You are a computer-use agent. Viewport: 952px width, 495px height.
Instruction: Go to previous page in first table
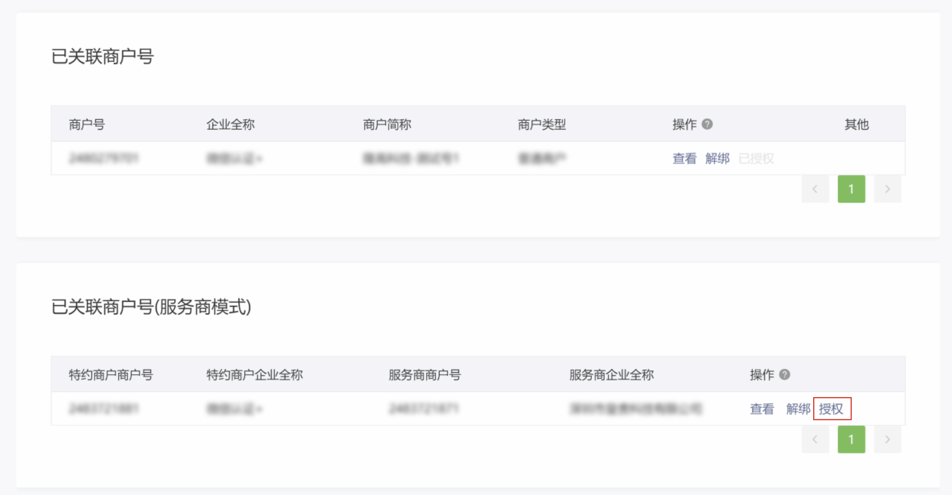815,189
